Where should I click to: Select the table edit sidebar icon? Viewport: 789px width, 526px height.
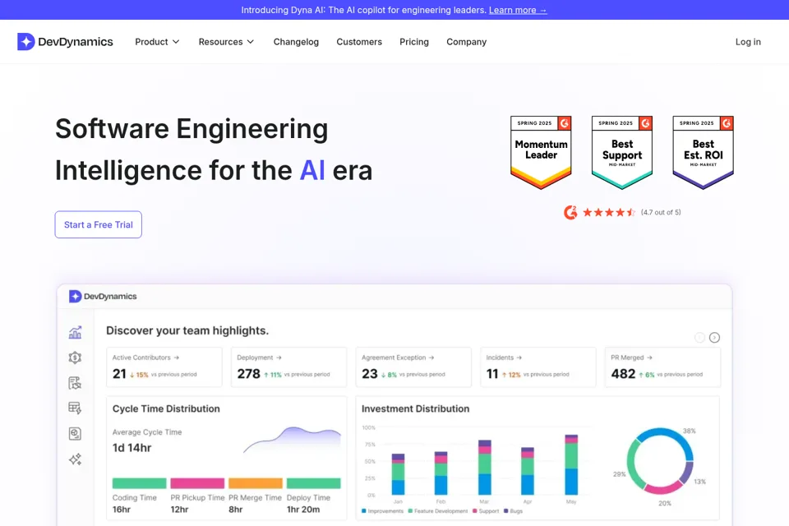(75, 408)
